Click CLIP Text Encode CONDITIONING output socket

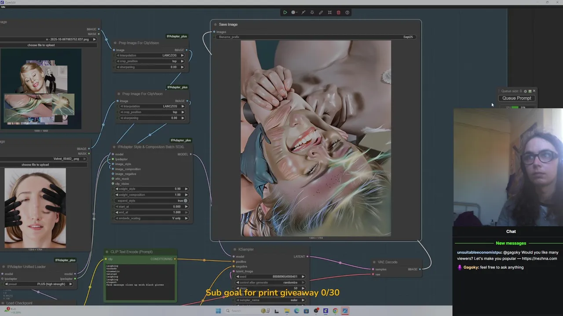(175, 259)
